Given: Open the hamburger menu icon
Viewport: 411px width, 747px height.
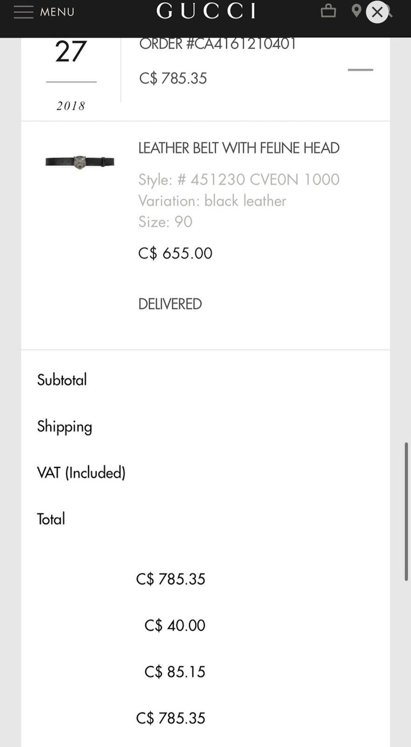Looking at the screenshot, I should pyautogui.click(x=23, y=12).
